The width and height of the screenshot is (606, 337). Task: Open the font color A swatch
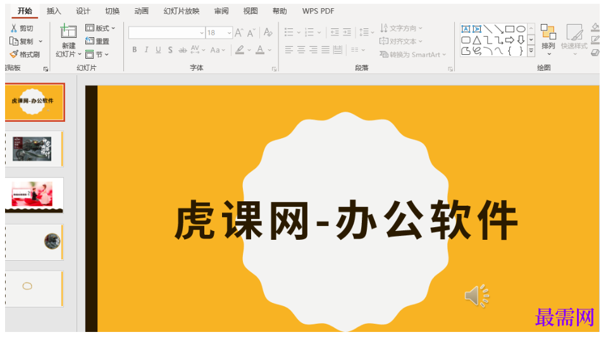tap(260, 50)
